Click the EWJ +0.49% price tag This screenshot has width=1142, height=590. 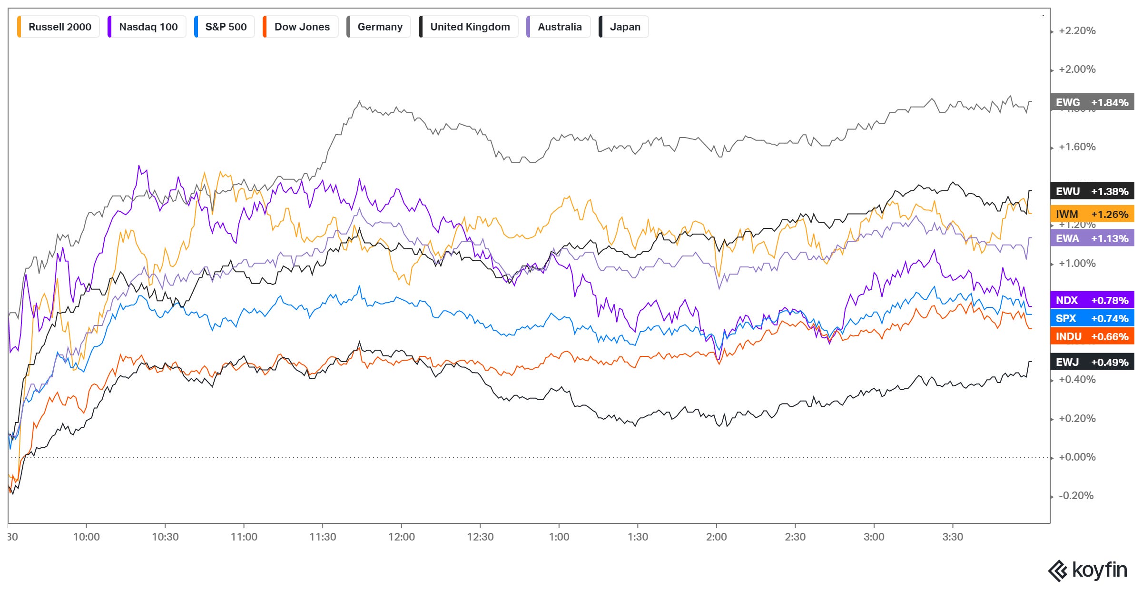click(x=1092, y=362)
